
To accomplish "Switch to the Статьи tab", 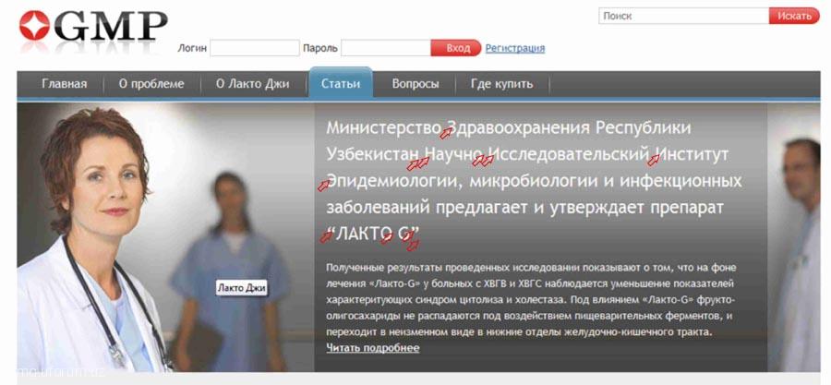I will pos(341,84).
